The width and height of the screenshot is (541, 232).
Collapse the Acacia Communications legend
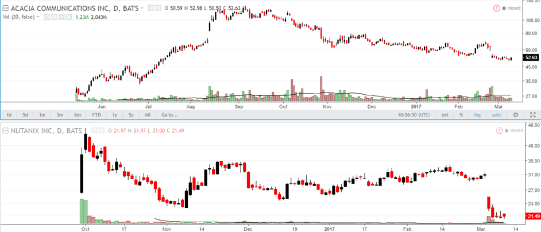[6, 8]
